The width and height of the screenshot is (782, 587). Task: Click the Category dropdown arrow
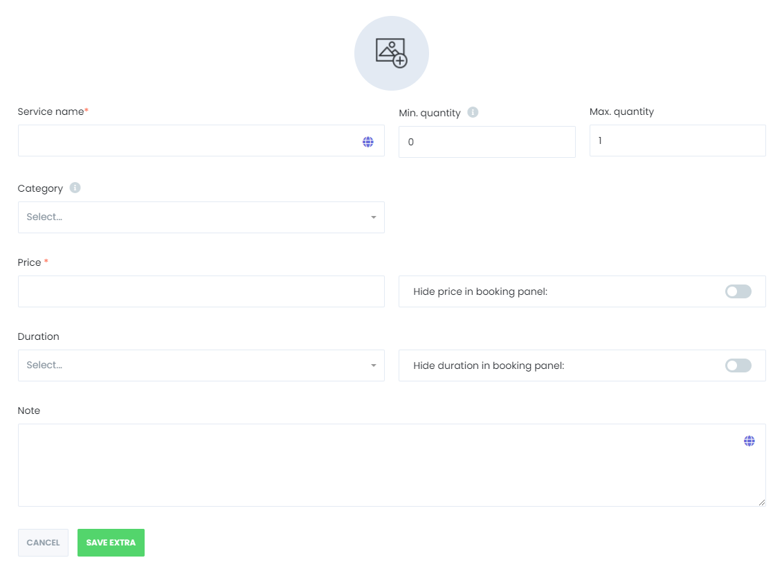(x=373, y=217)
